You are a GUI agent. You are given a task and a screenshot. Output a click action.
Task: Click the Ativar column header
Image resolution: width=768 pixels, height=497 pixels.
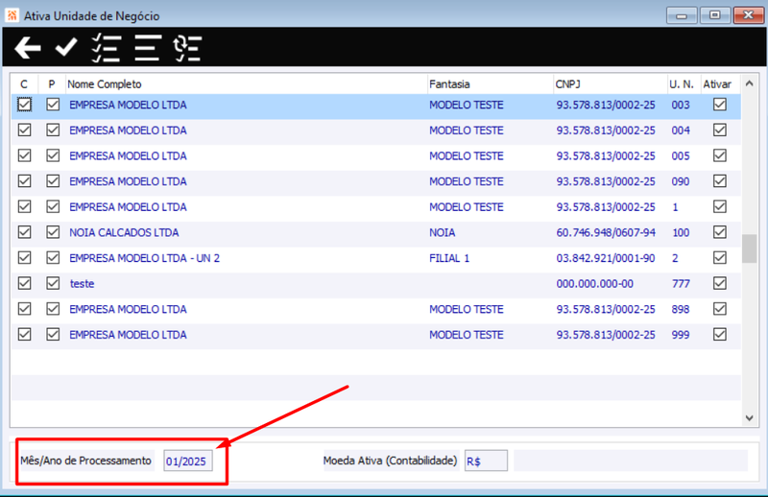point(721,84)
